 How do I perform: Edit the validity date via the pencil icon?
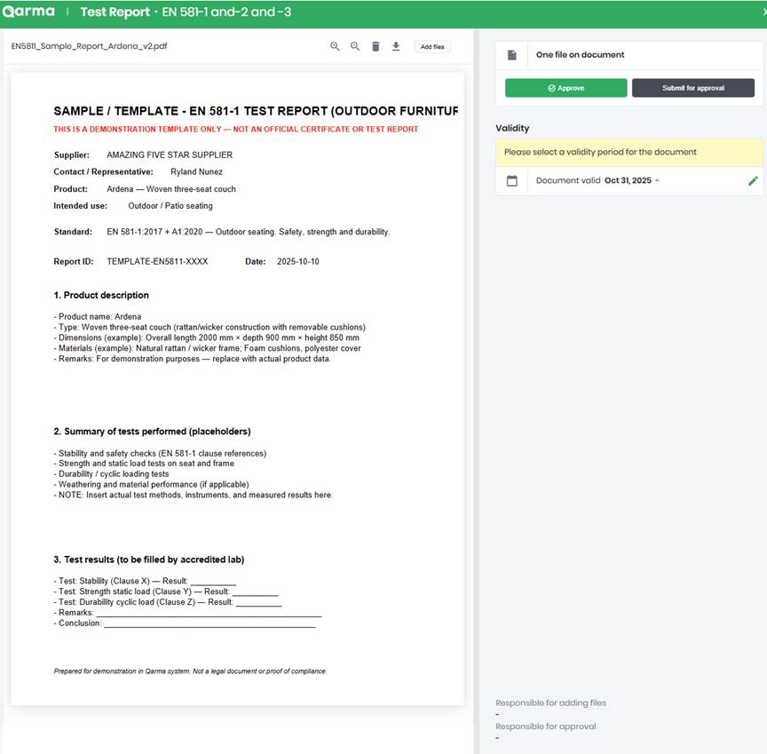coord(753,180)
